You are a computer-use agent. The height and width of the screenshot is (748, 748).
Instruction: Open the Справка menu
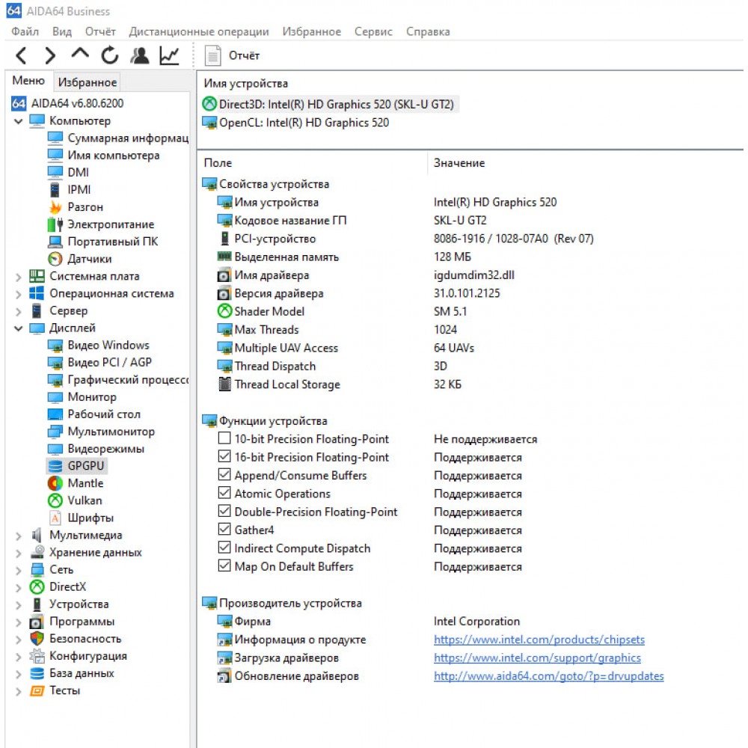coord(428,31)
